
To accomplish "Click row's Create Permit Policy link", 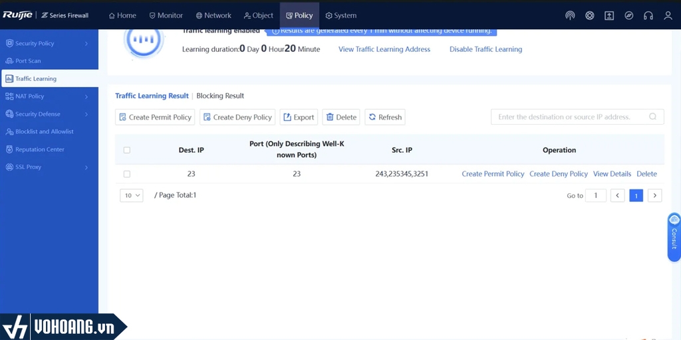I will [493, 174].
